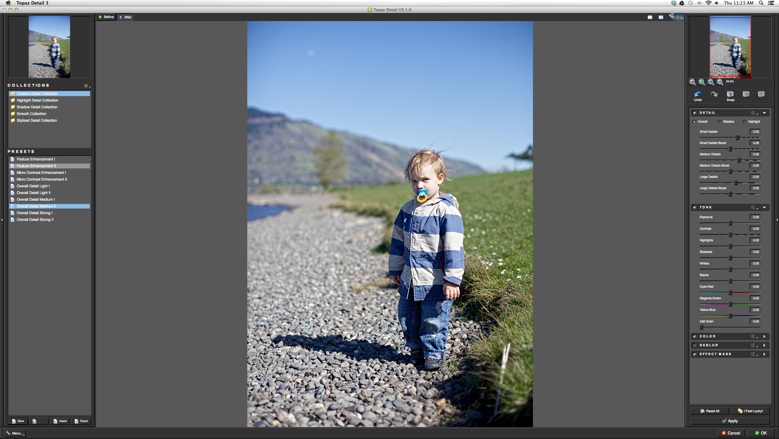Disable the Tone section checkbox
Image resolution: width=779 pixels, height=439 pixels.
(695, 207)
